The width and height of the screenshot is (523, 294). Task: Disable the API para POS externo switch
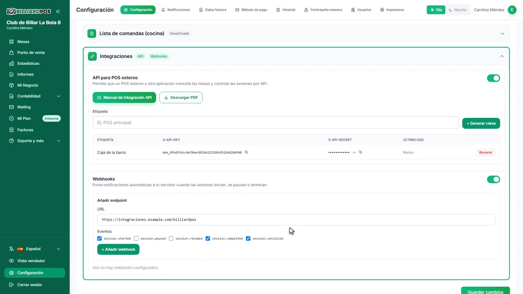(494, 78)
